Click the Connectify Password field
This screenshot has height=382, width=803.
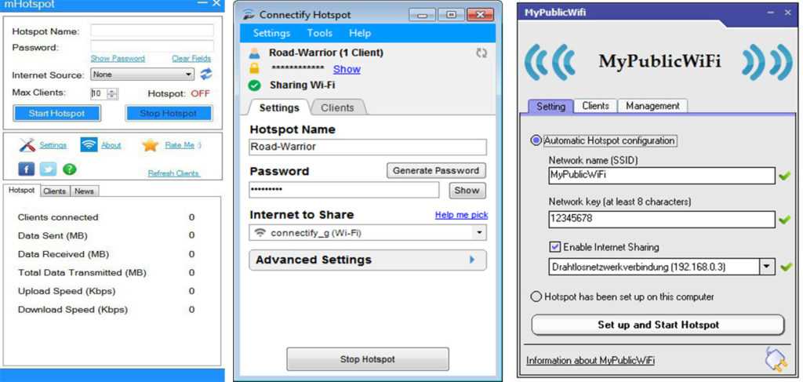[344, 190]
